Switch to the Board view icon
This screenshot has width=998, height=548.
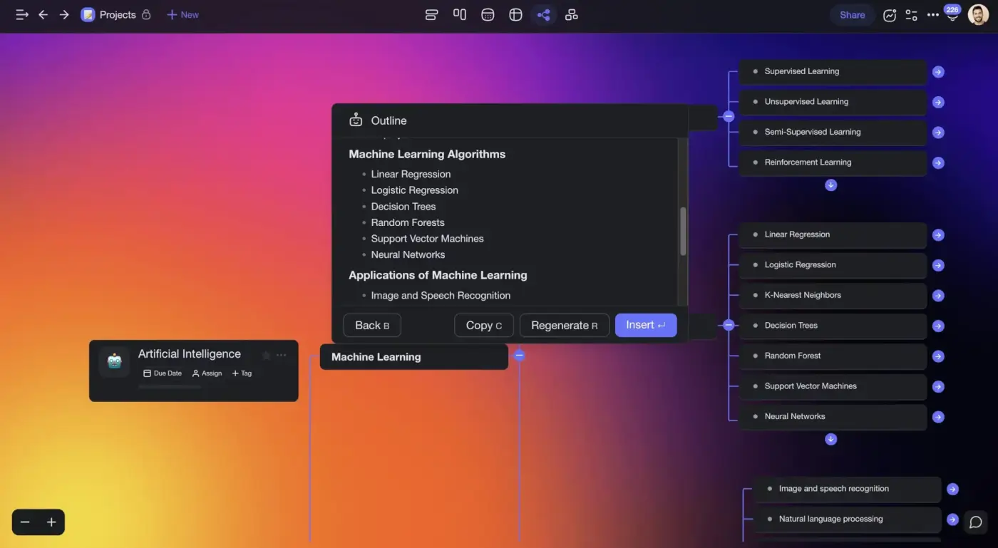click(x=460, y=14)
